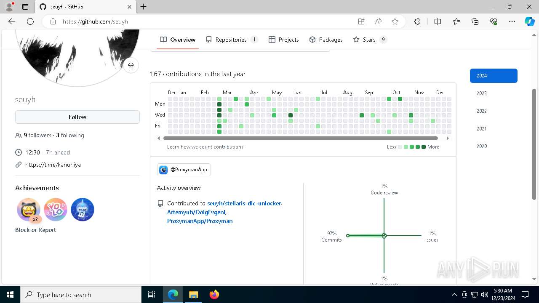Switch to the Overview tab
539x303 pixels.
(x=177, y=40)
